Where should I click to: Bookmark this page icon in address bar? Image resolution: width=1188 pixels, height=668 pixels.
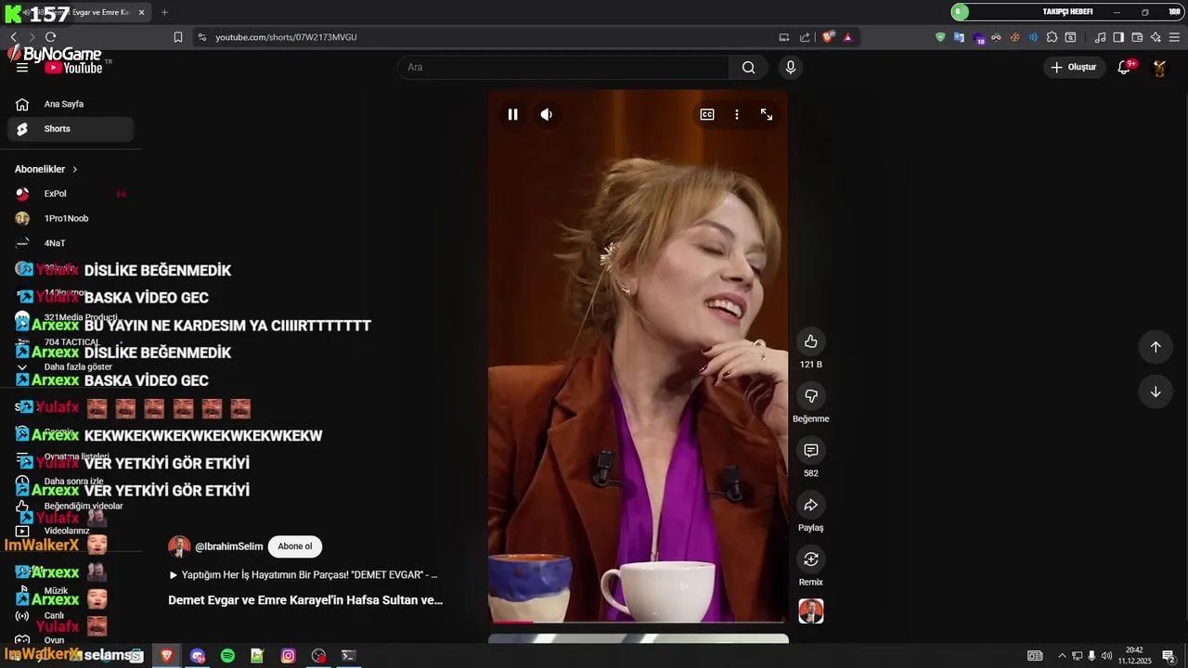pos(178,37)
